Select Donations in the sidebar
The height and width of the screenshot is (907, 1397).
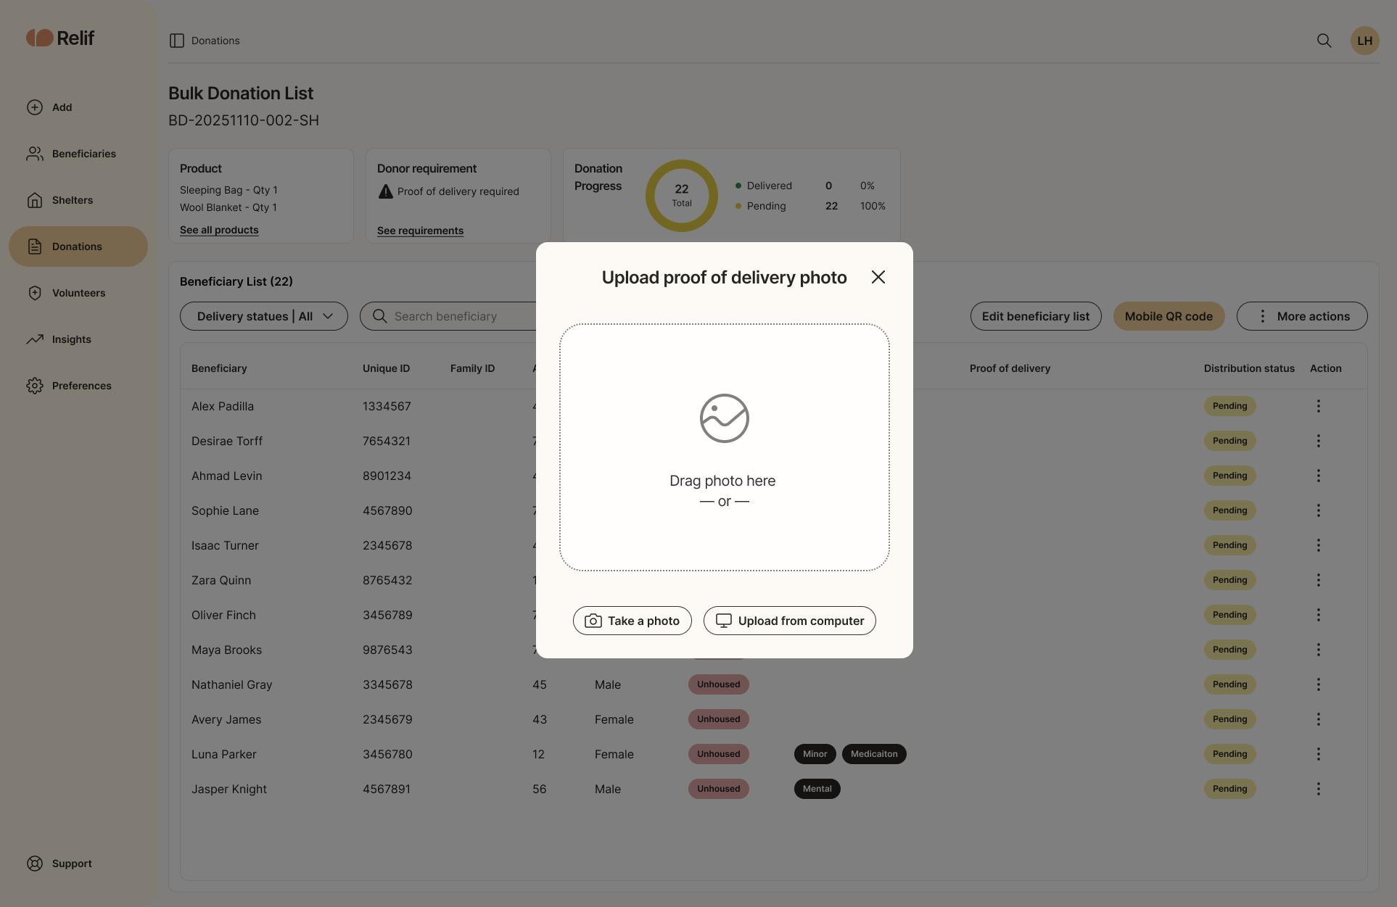(78, 247)
